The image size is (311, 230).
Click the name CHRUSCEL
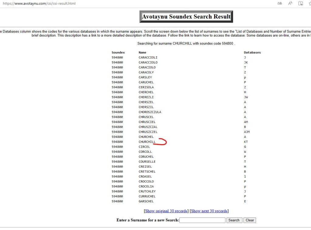click(x=146, y=117)
